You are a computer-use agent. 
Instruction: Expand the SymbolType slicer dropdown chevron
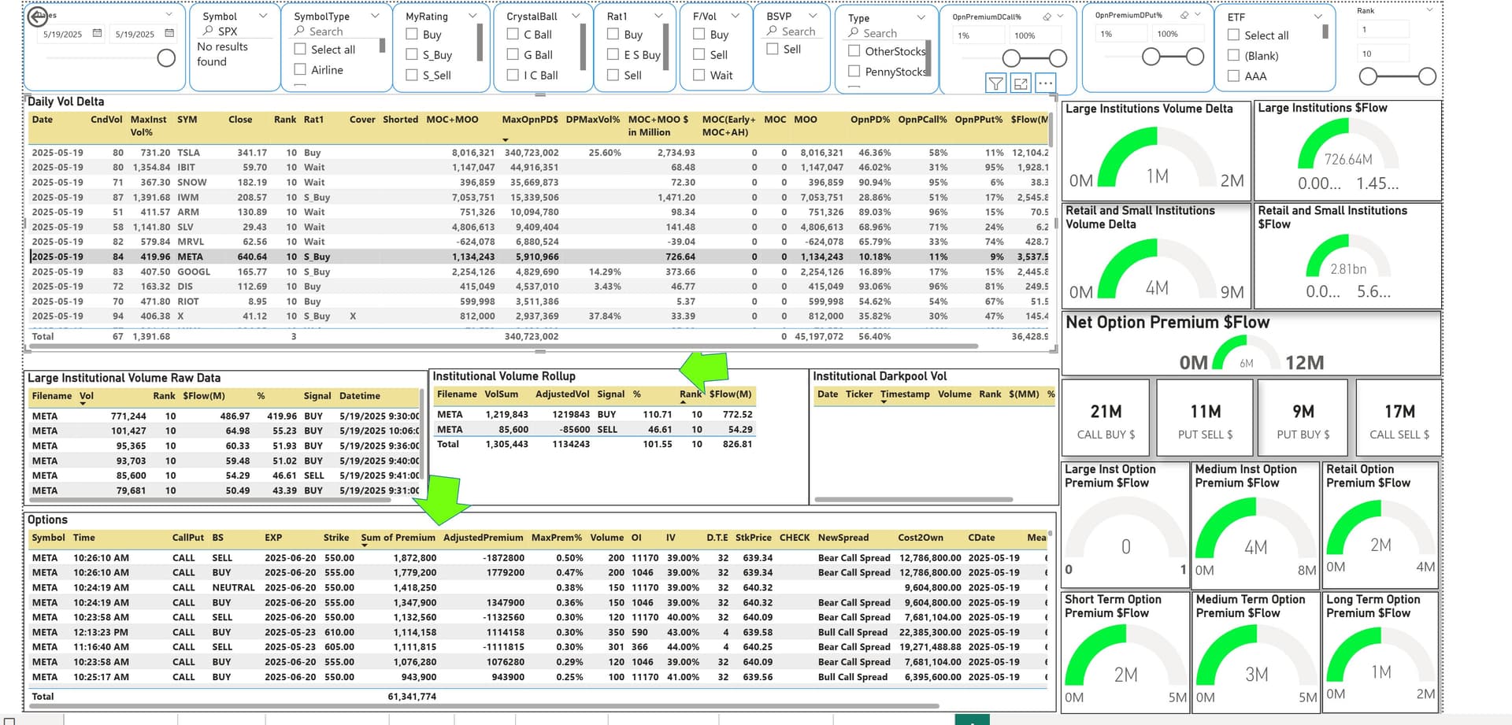pos(375,16)
